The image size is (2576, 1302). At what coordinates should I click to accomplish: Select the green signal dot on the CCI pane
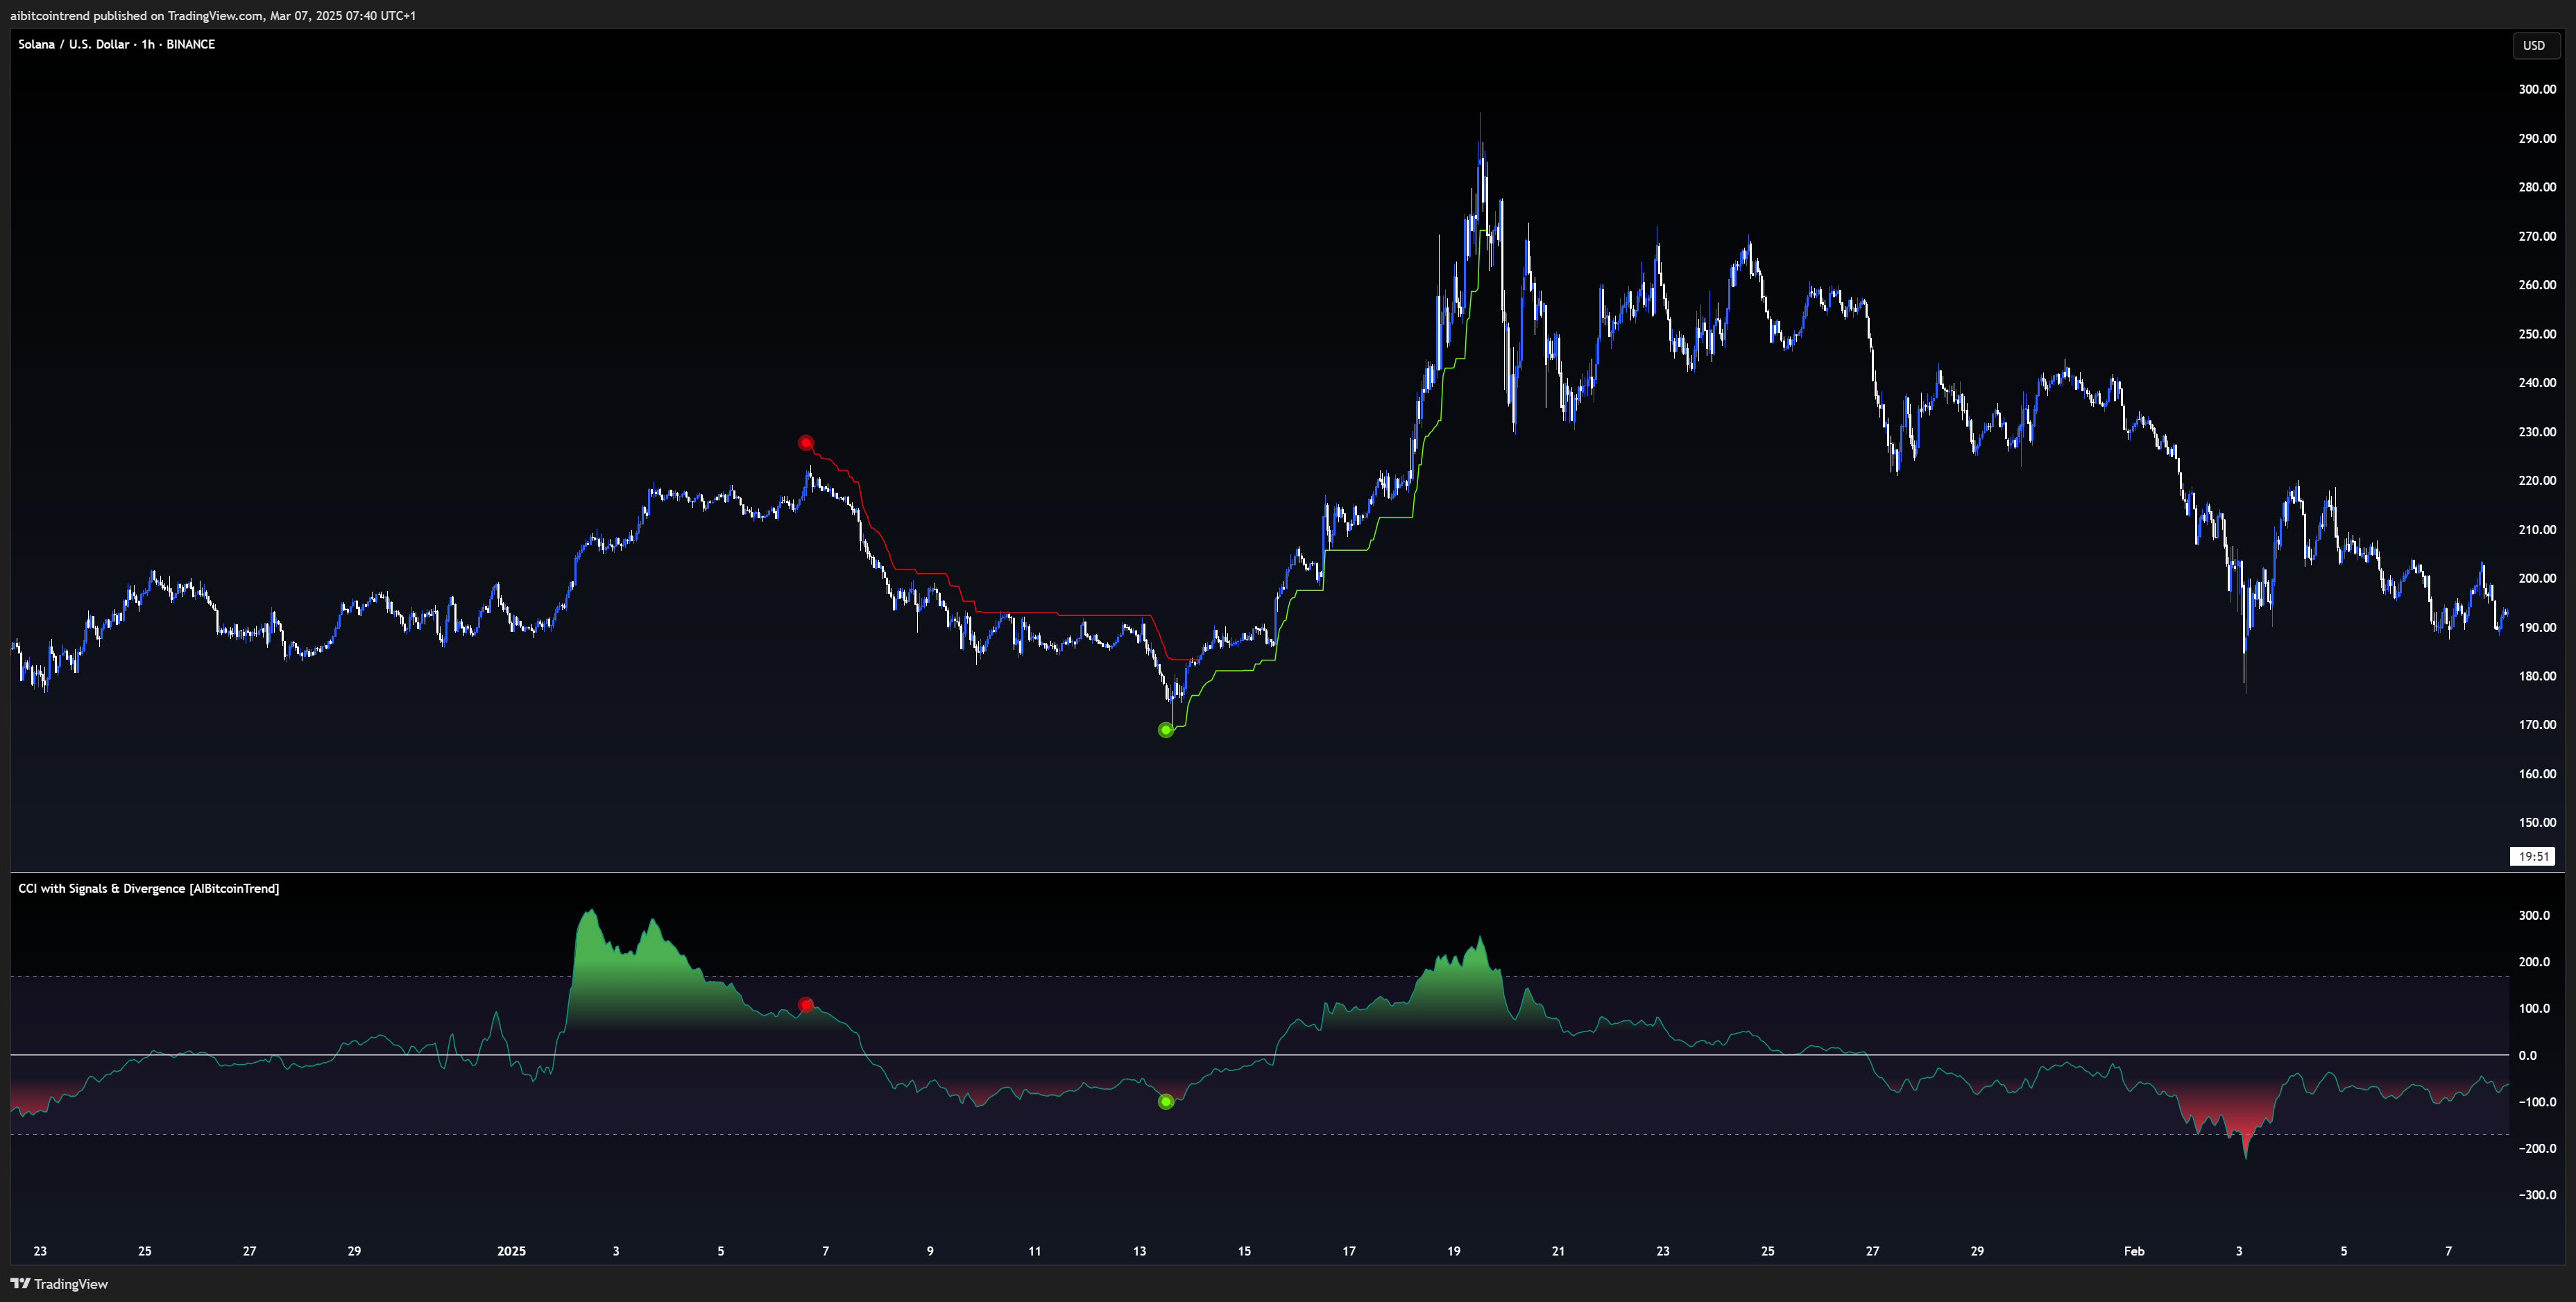1165,1101
